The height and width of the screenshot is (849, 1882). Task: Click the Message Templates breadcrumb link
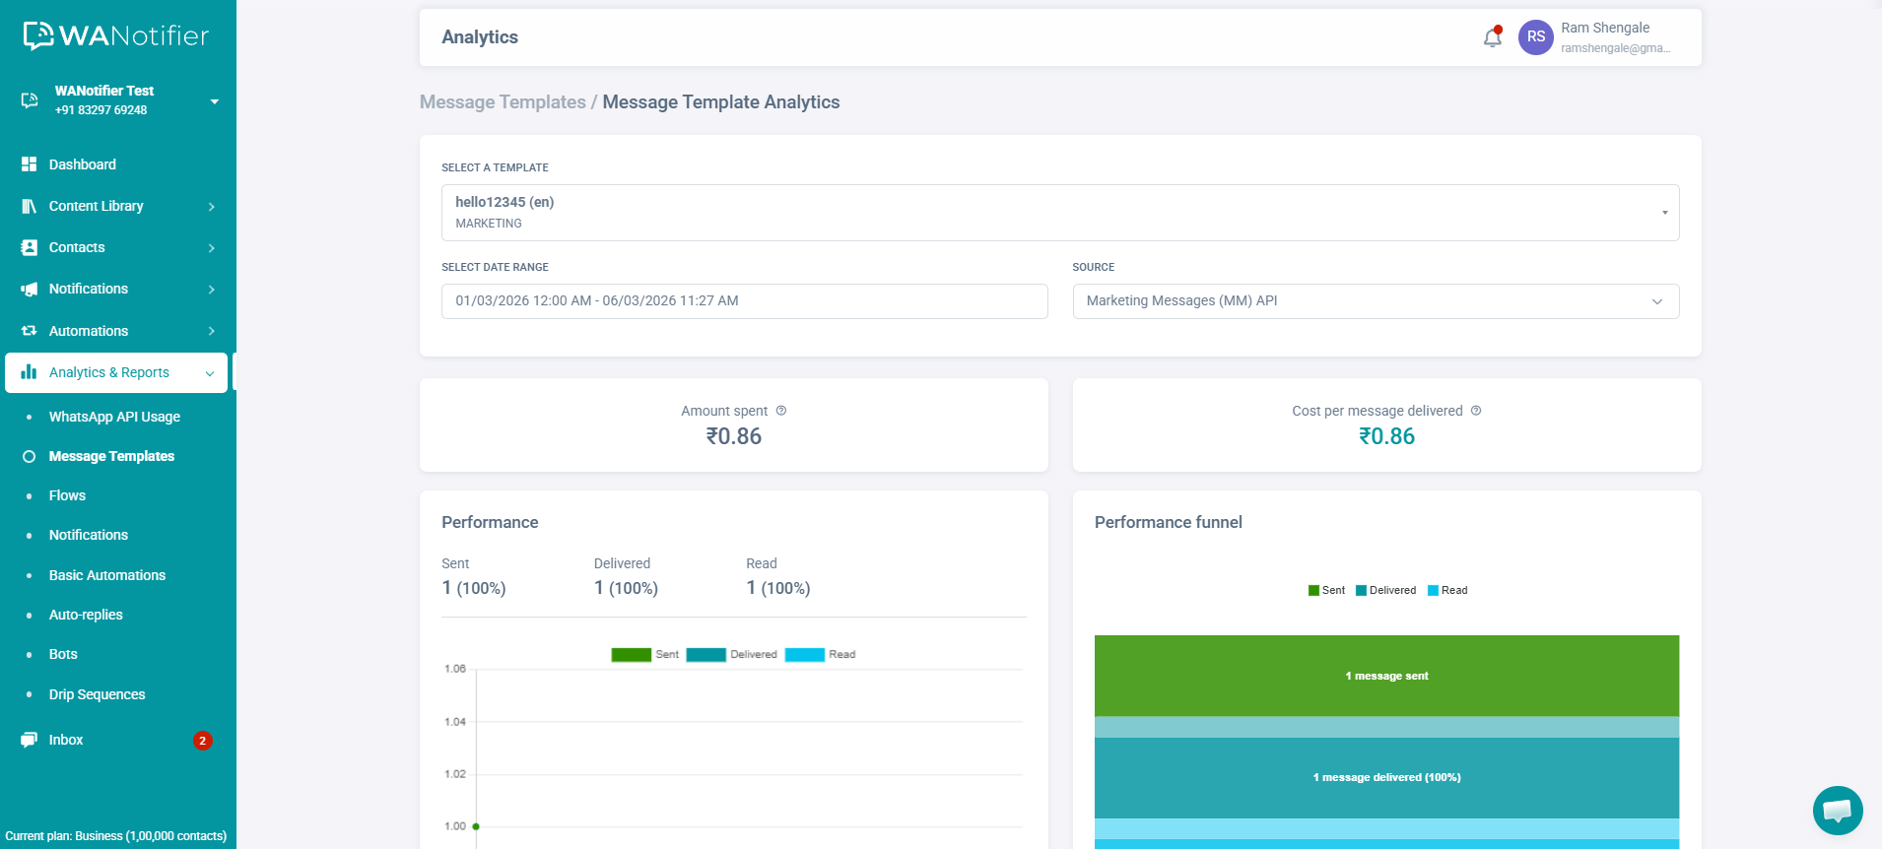pos(503,102)
